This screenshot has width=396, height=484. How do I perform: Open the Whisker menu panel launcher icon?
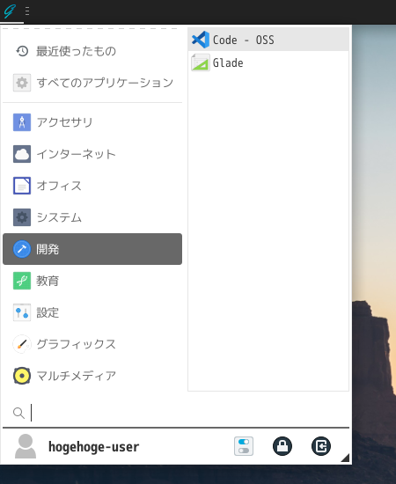[x=10, y=11]
